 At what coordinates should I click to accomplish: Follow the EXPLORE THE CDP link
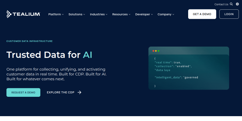[x=60, y=93]
